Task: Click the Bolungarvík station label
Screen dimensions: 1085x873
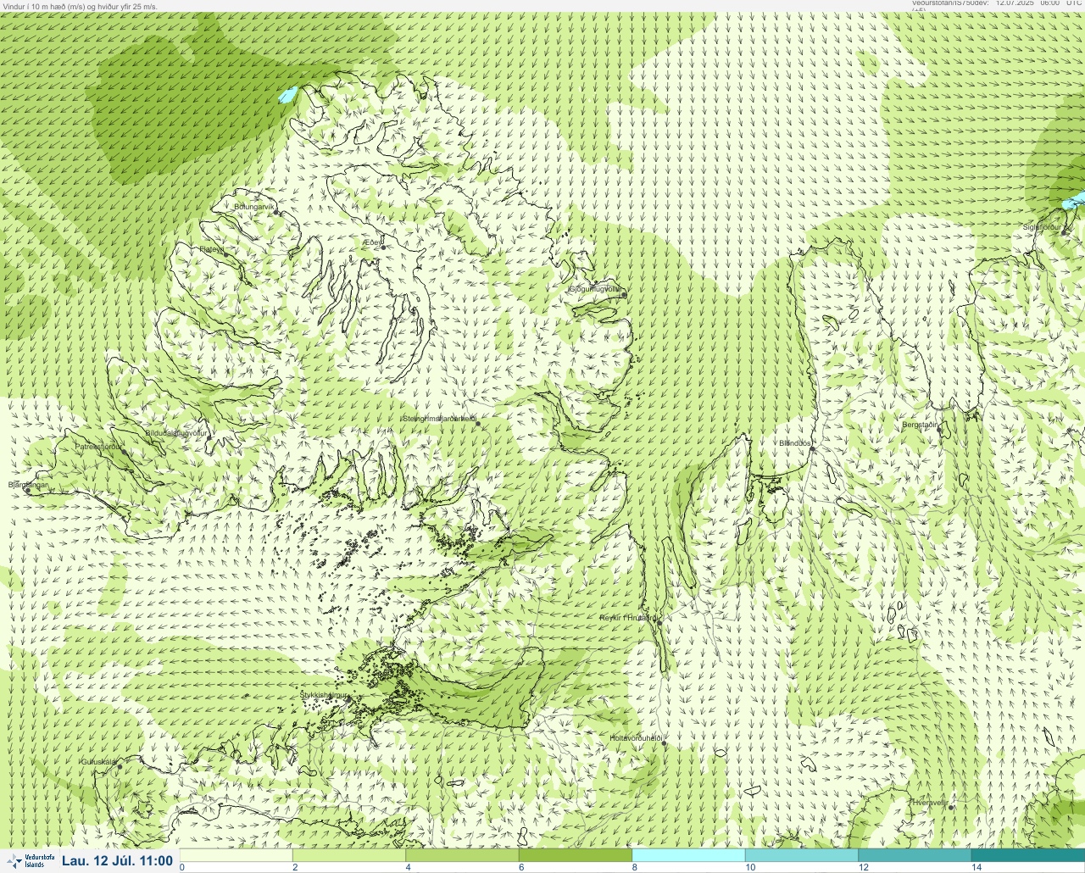Action: pos(254,207)
